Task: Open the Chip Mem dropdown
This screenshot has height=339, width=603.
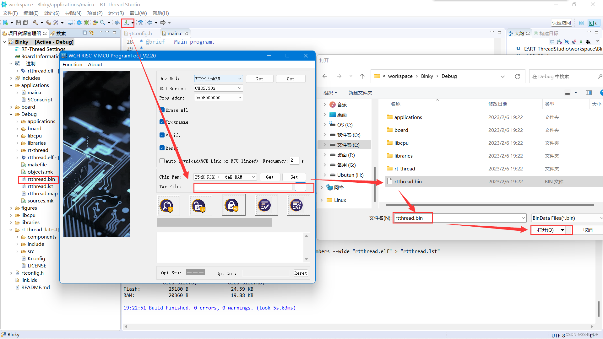Action: coord(225,177)
